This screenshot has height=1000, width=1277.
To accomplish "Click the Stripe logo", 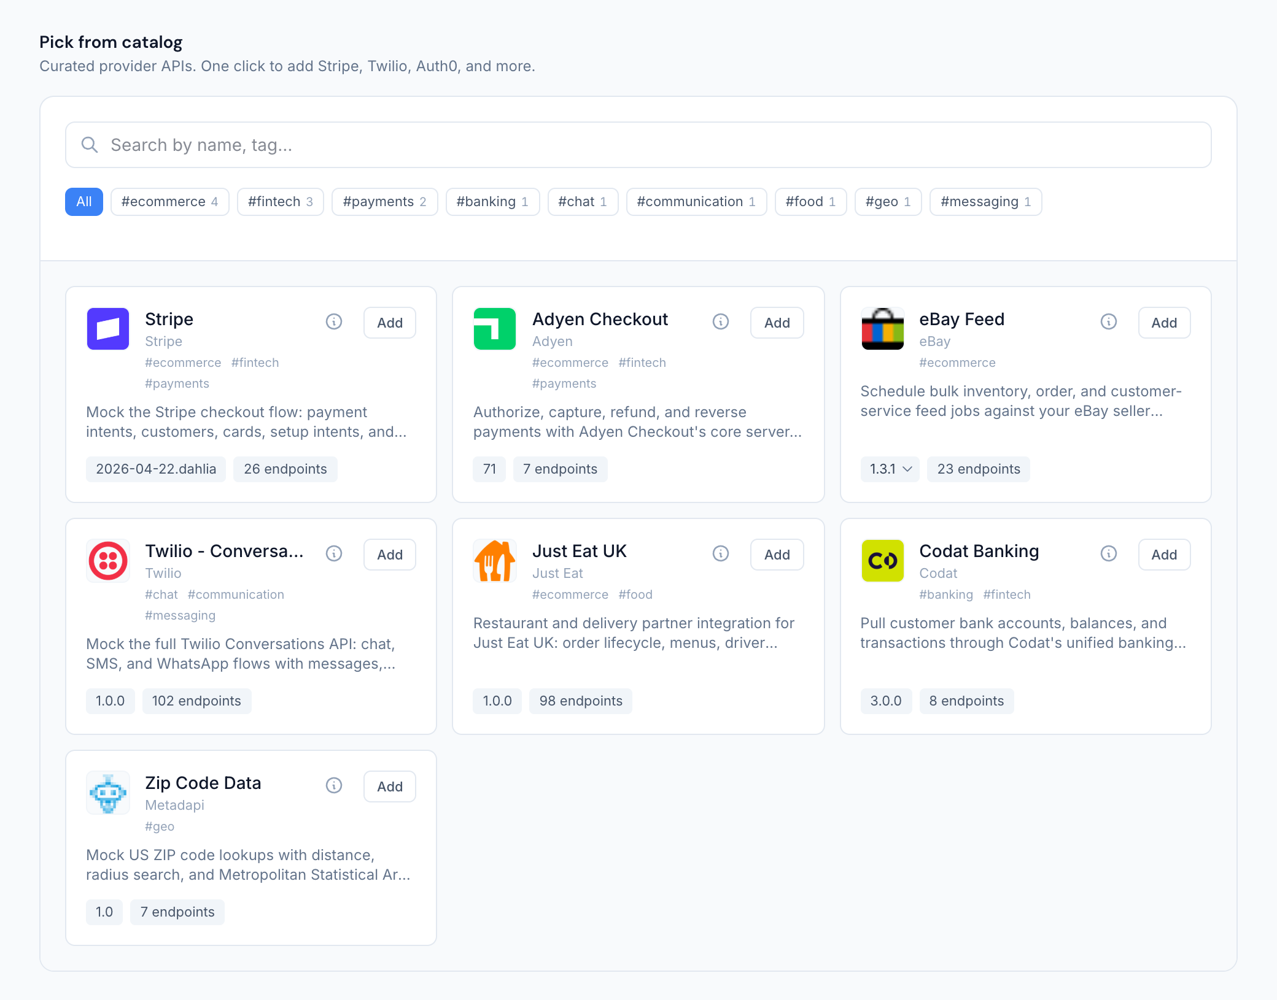I will (x=108, y=329).
